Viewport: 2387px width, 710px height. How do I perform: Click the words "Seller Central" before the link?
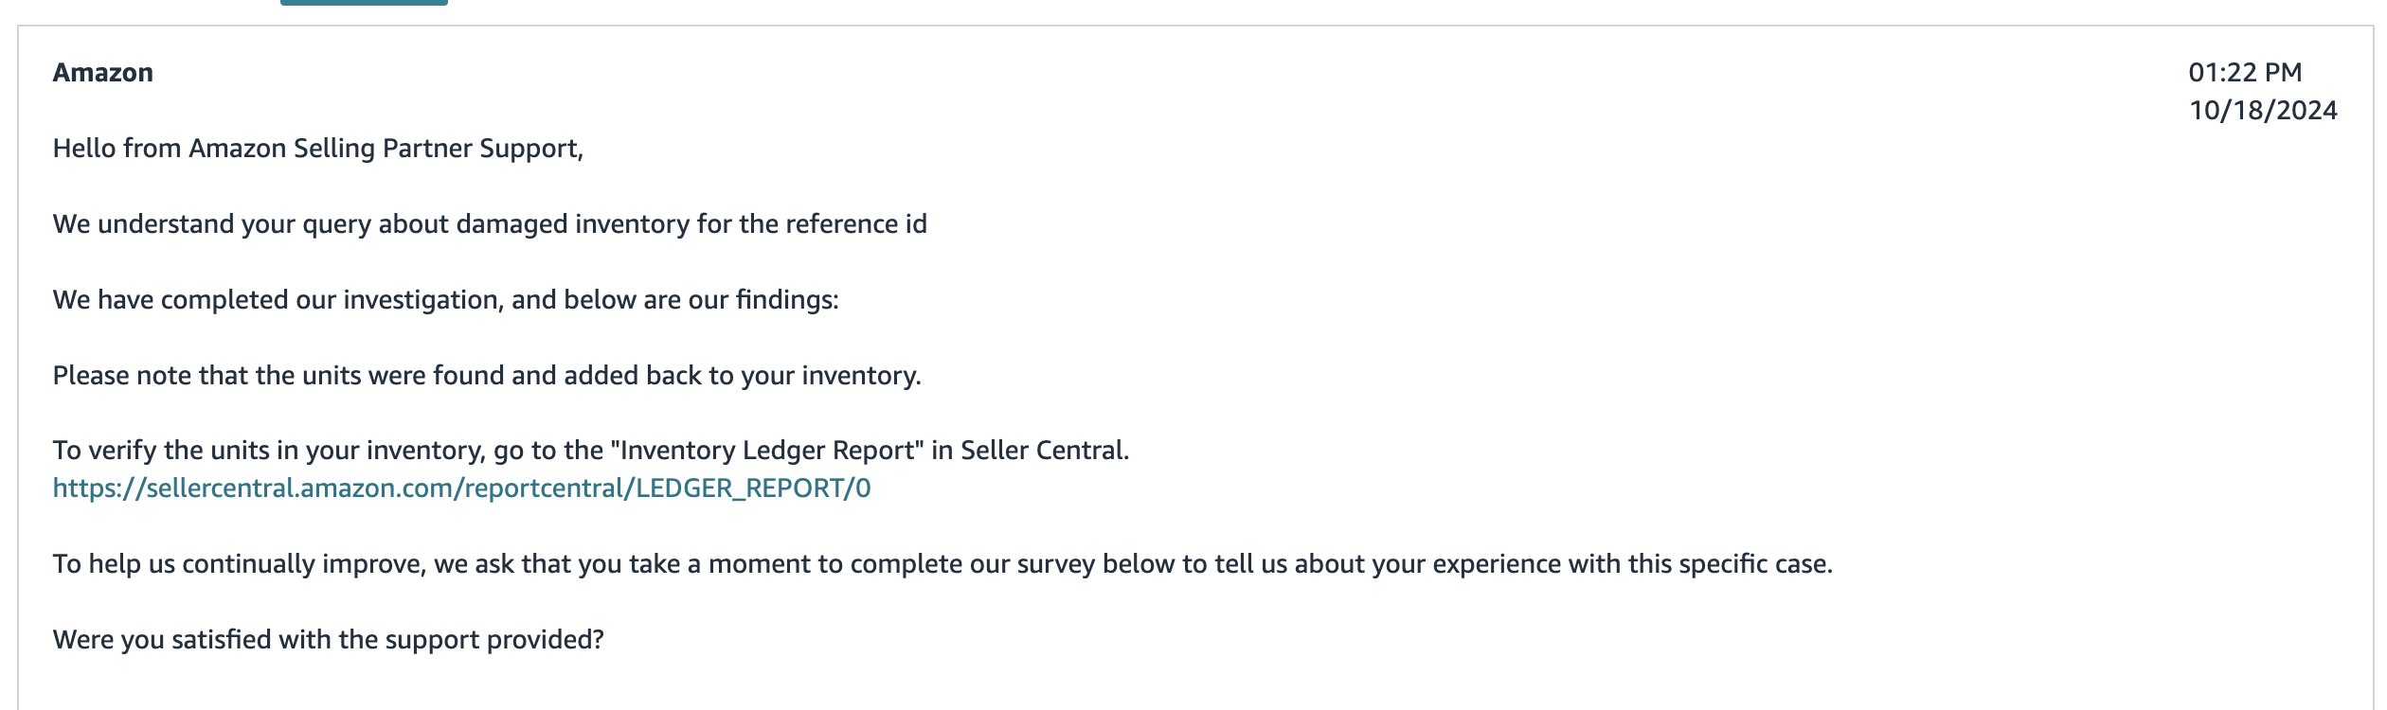tap(1045, 451)
